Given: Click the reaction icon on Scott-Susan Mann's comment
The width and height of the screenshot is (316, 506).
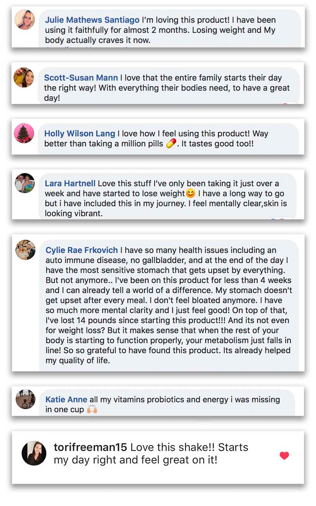Looking at the screenshot, I should click(285, 103).
